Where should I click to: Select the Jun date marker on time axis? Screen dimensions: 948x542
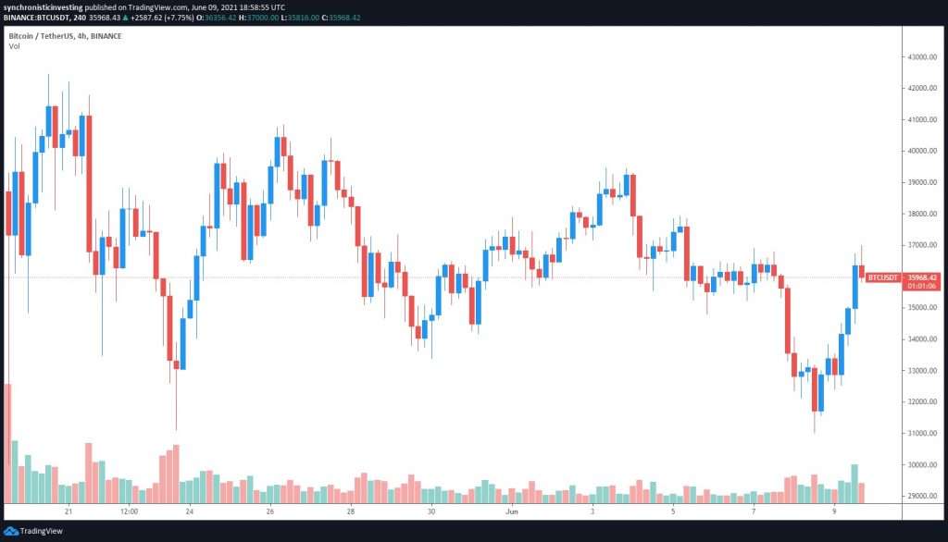[511, 511]
